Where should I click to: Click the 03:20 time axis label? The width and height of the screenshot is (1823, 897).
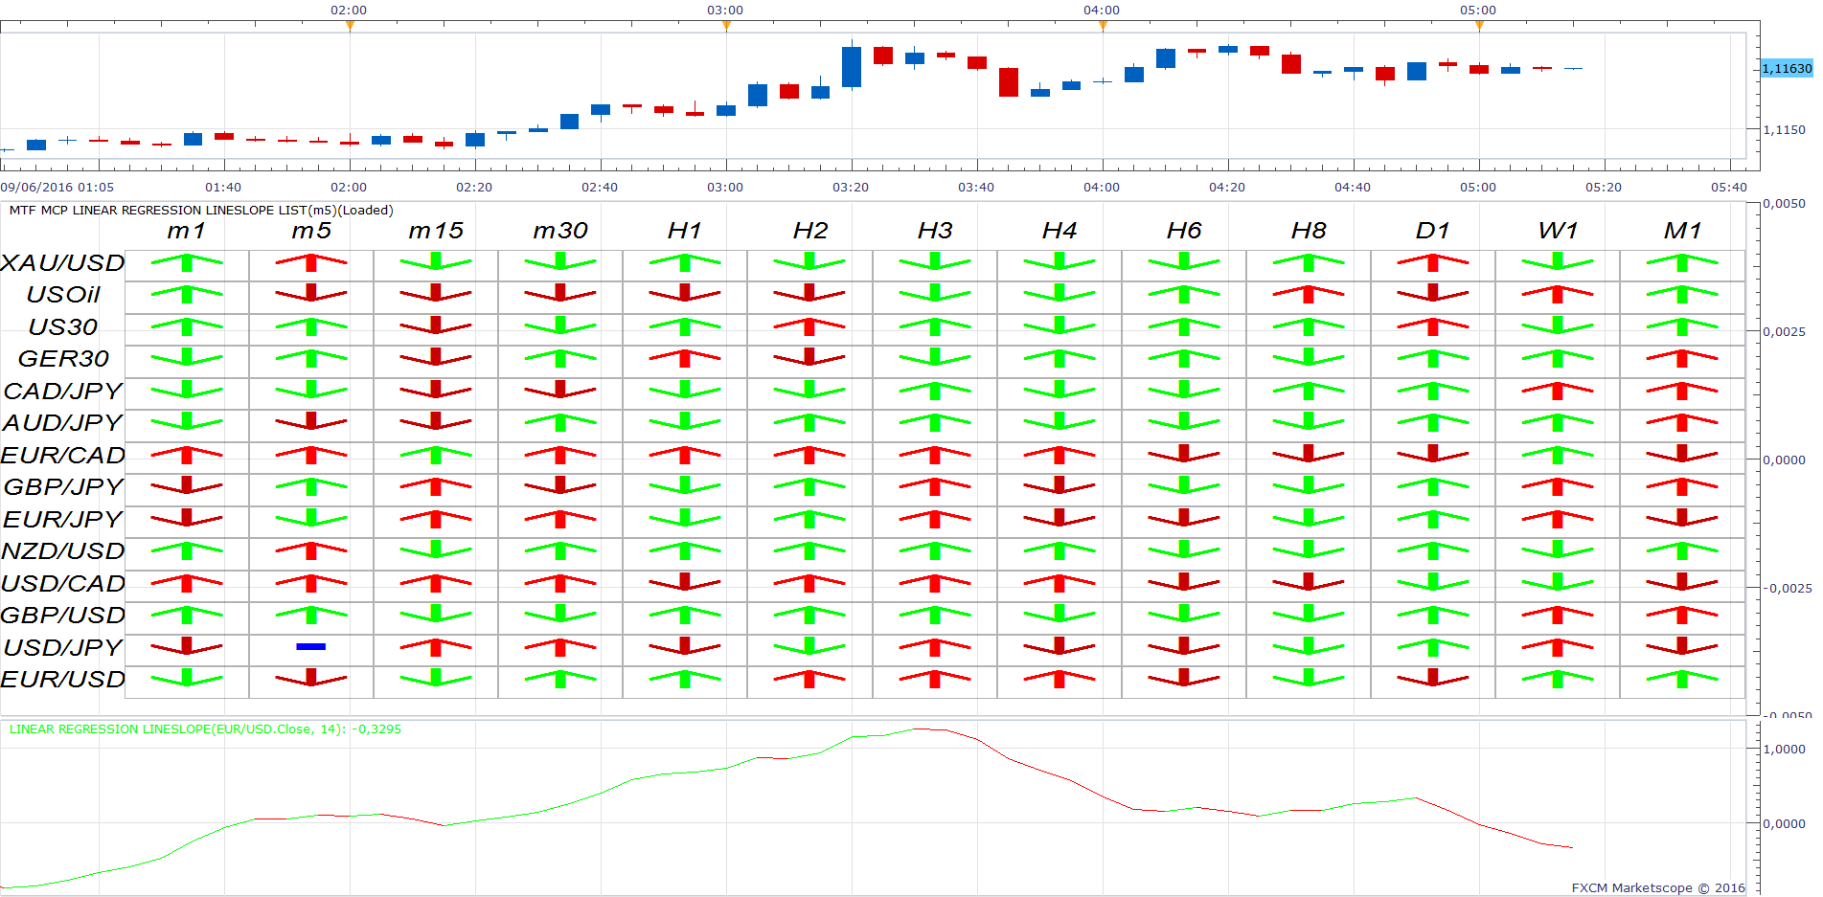[x=851, y=188]
